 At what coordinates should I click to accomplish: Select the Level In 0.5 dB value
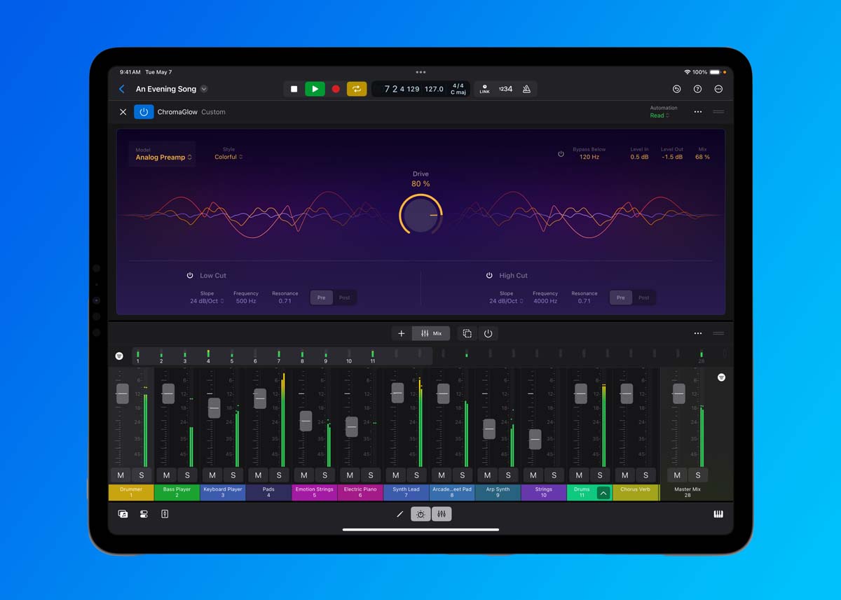639,157
